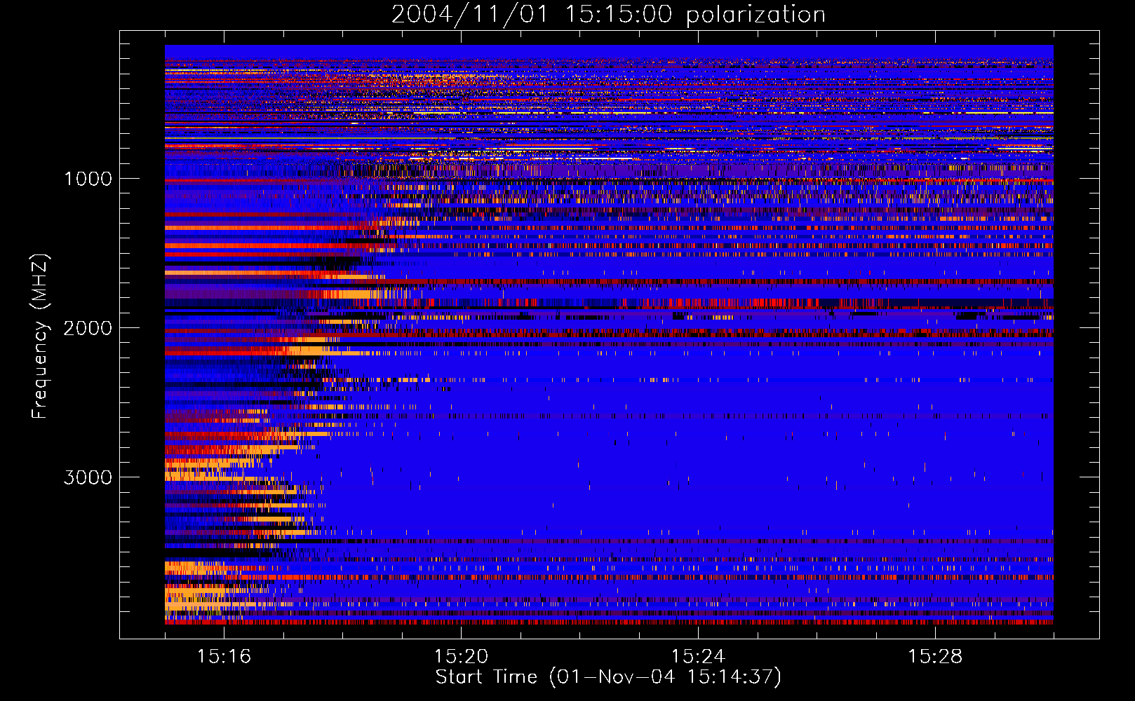This screenshot has height=701, width=1135.
Task: Select the 'Start Time (01-Nov-04 15:14:37)' label
Action: coord(608,677)
